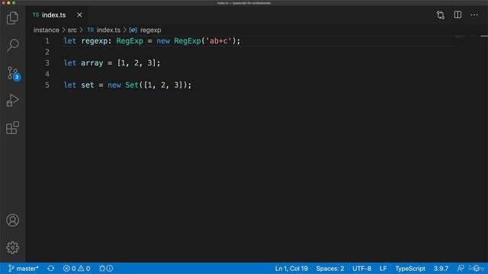Open the Accounts menu icon

(x=12, y=220)
